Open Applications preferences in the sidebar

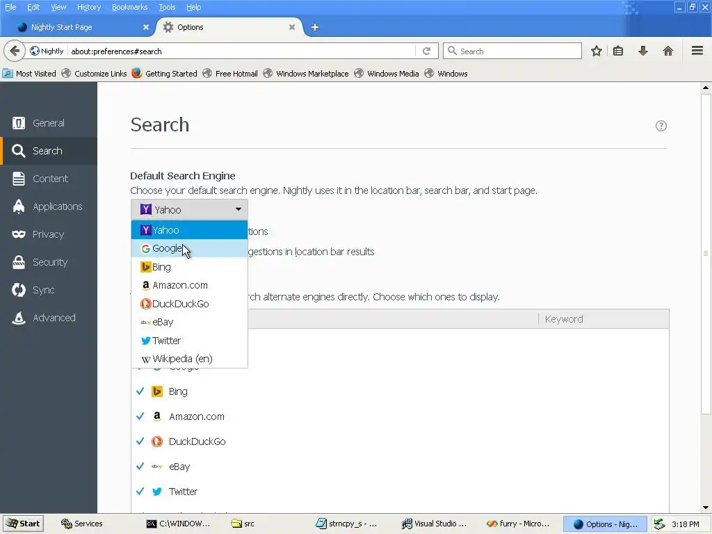[x=49, y=207]
